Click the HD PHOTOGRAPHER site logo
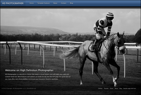Viewport: 141px width, 95px height. (13, 3)
